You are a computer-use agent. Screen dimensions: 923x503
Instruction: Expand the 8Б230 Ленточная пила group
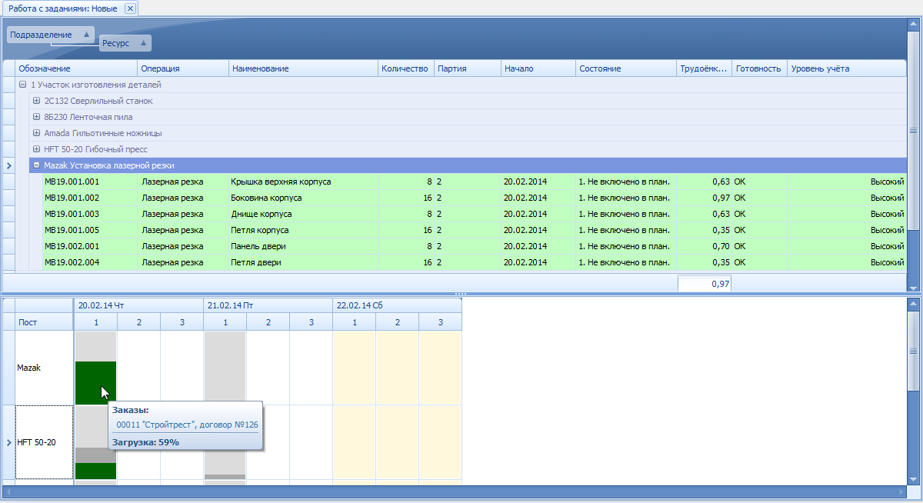pyautogui.click(x=36, y=117)
